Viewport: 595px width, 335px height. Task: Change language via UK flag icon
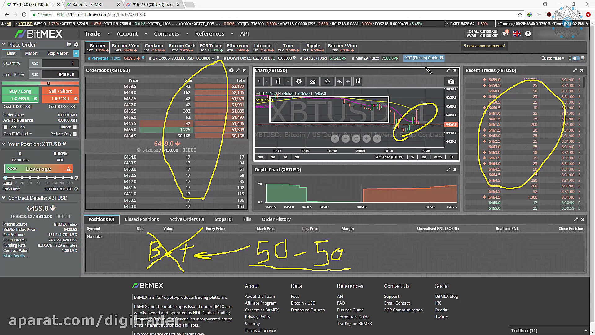click(x=517, y=33)
